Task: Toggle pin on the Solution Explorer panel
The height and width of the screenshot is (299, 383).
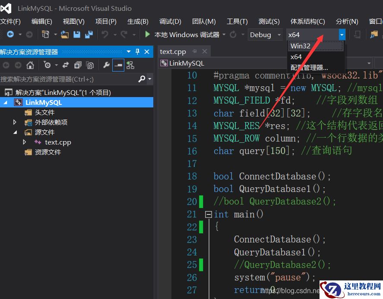Action: click(x=138, y=52)
